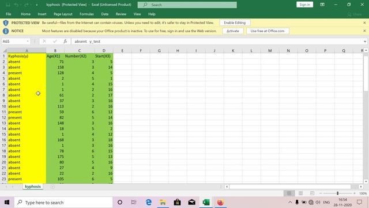Click the Save icon in title bar
Image resolution: width=369 pixels, height=208 pixels.
tap(8, 5)
